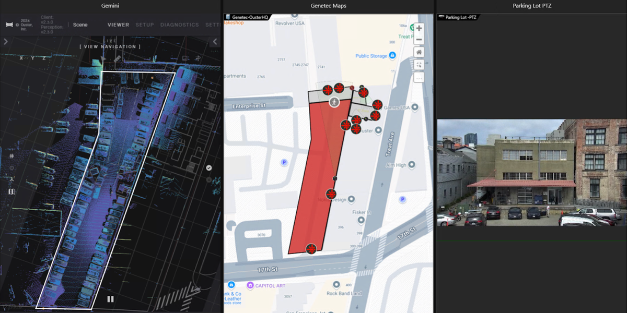Viewport: 627px width, 313px height.
Task: Expand the left side panel chevron in Gemini
Action: 5,42
